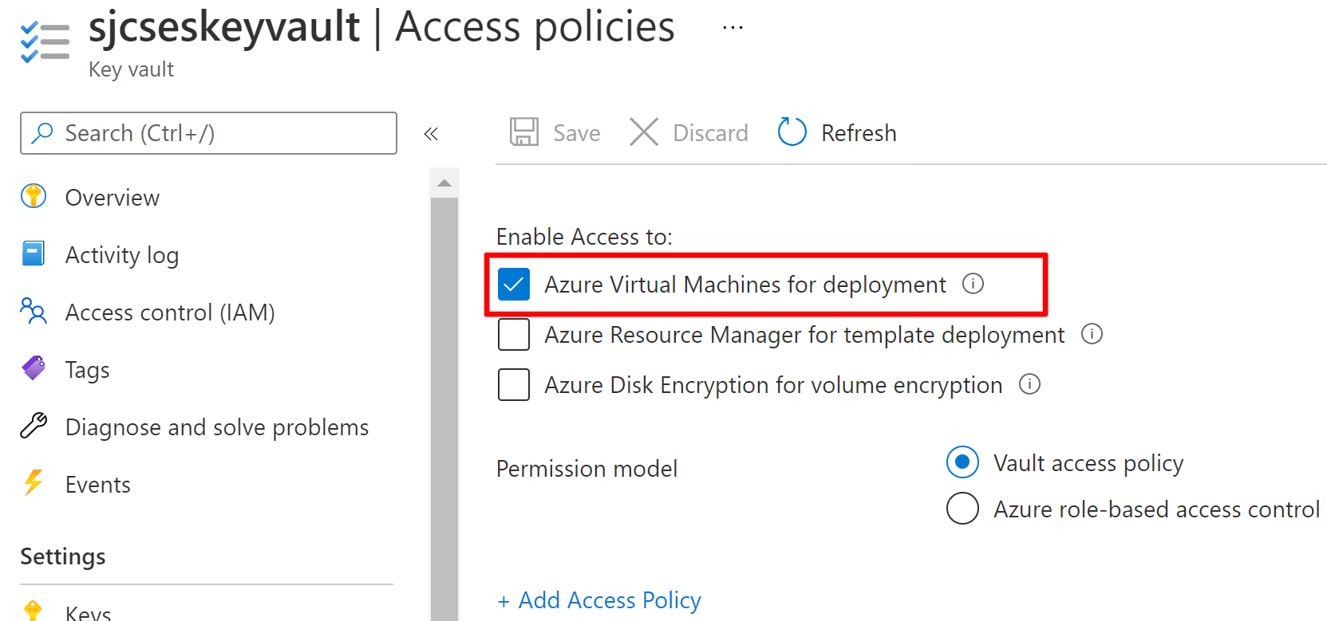Select the Activity log icon
The image size is (1327, 621).
[x=33, y=254]
